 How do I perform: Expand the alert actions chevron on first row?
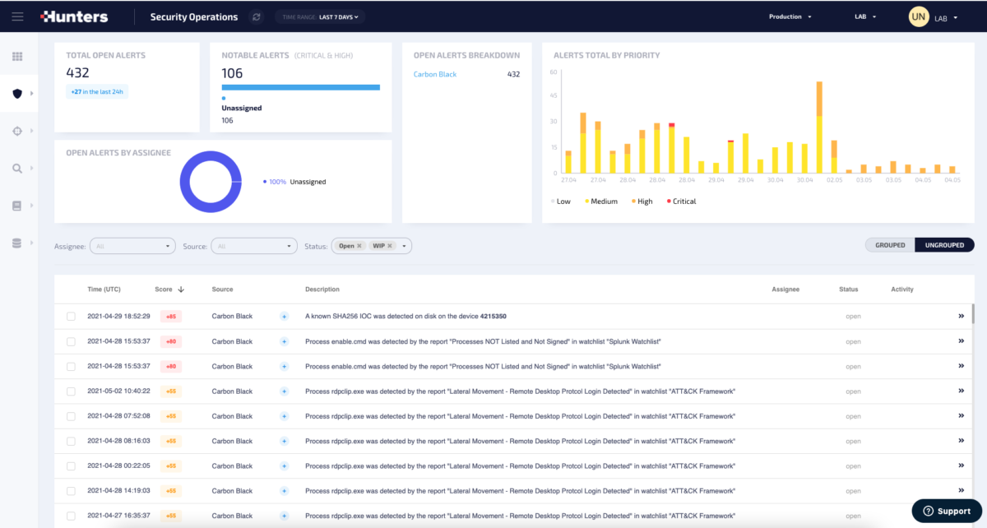pos(961,316)
